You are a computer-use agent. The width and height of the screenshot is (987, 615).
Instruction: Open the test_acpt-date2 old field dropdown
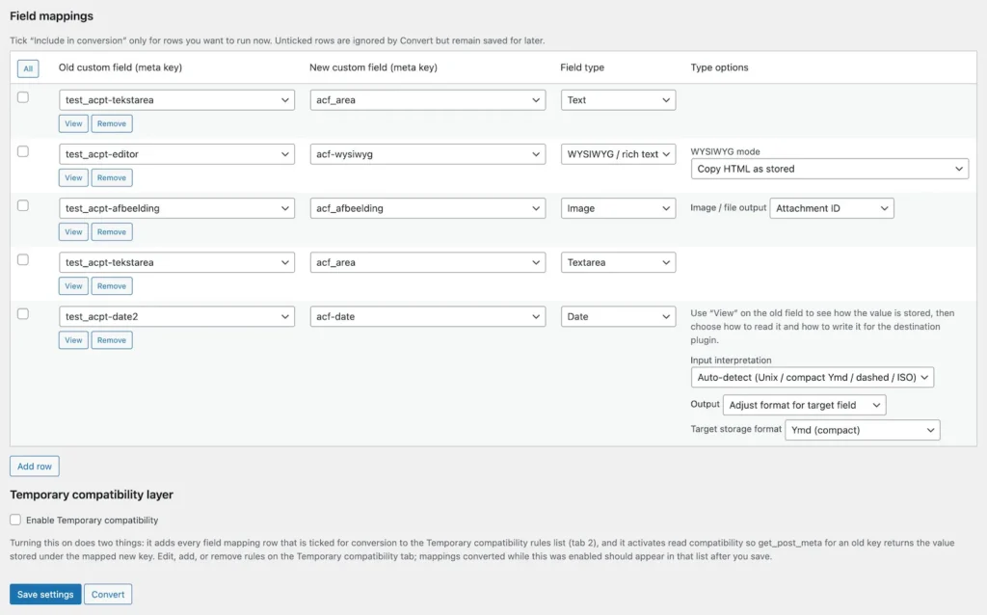pyautogui.click(x=177, y=316)
